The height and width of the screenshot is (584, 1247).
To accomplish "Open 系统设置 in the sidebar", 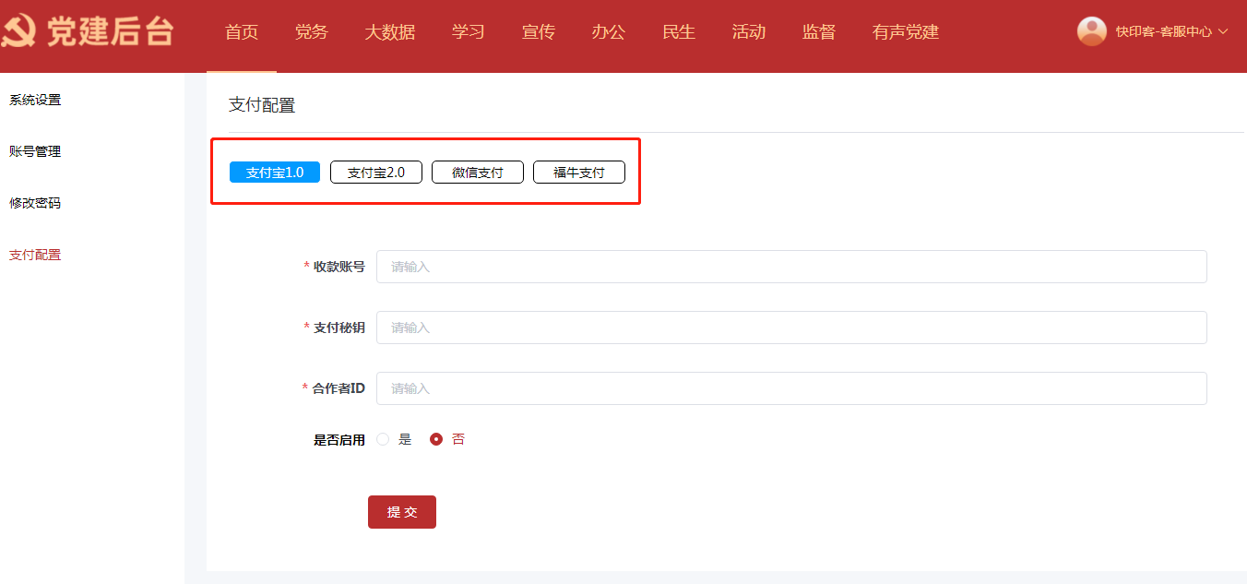I will (35, 100).
